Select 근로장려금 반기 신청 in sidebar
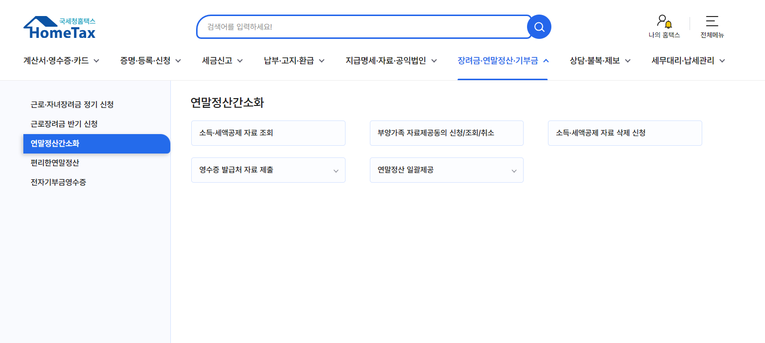Image resolution: width=765 pixels, height=343 pixels. (x=64, y=124)
